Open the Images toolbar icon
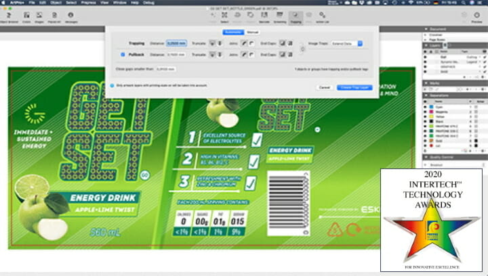This screenshot has width=488, height=276. pyautogui.click(x=39, y=15)
